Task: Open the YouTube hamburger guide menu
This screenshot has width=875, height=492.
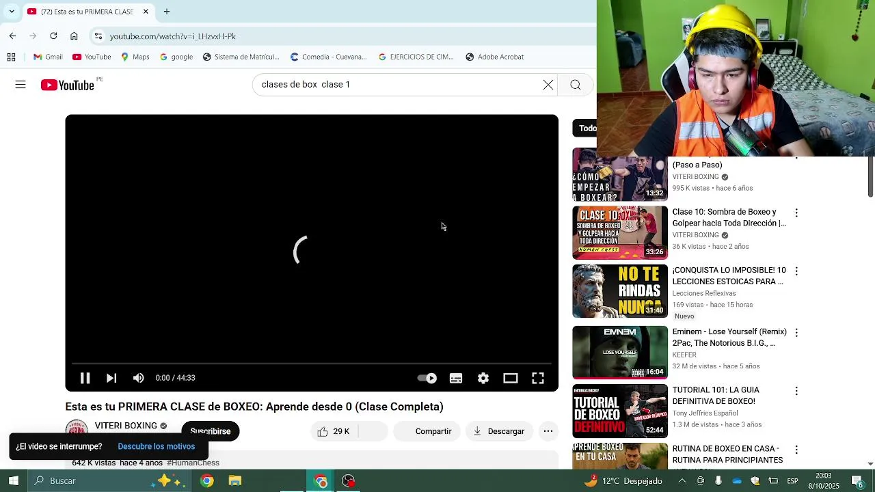Action: click(21, 85)
